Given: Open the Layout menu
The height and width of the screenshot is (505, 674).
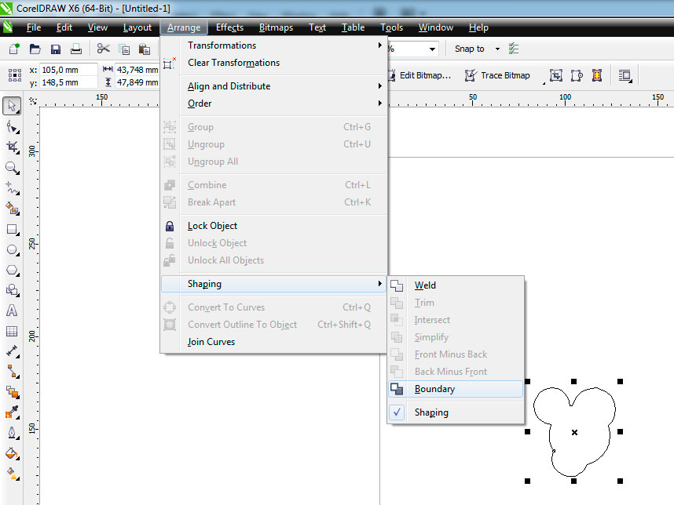Looking at the screenshot, I should pyautogui.click(x=137, y=27).
